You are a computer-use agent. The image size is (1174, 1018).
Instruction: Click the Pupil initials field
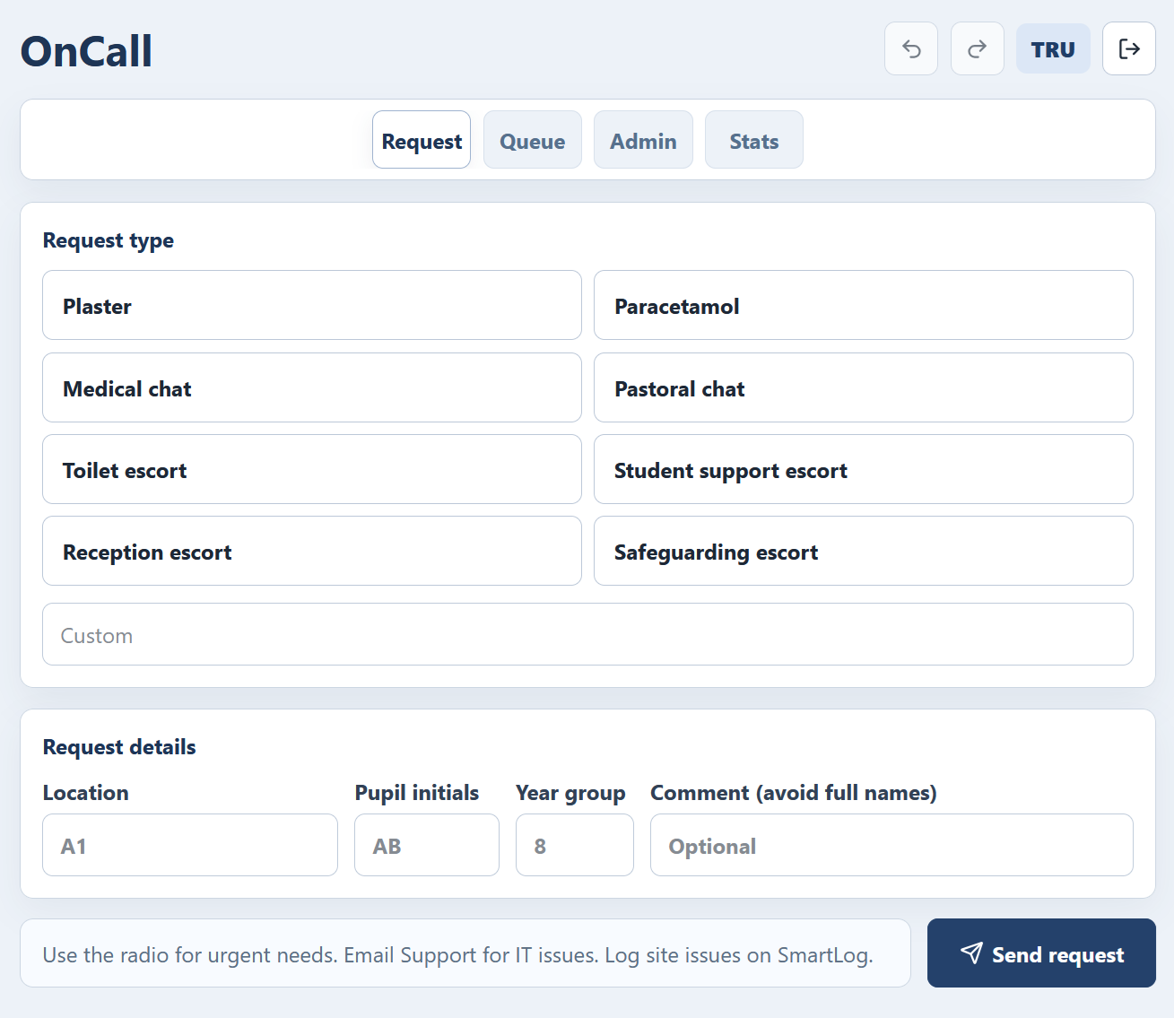(427, 845)
